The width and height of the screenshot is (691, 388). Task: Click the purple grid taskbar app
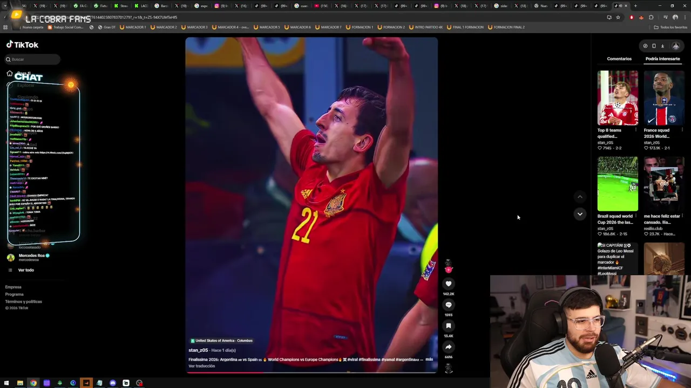point(46,383)
